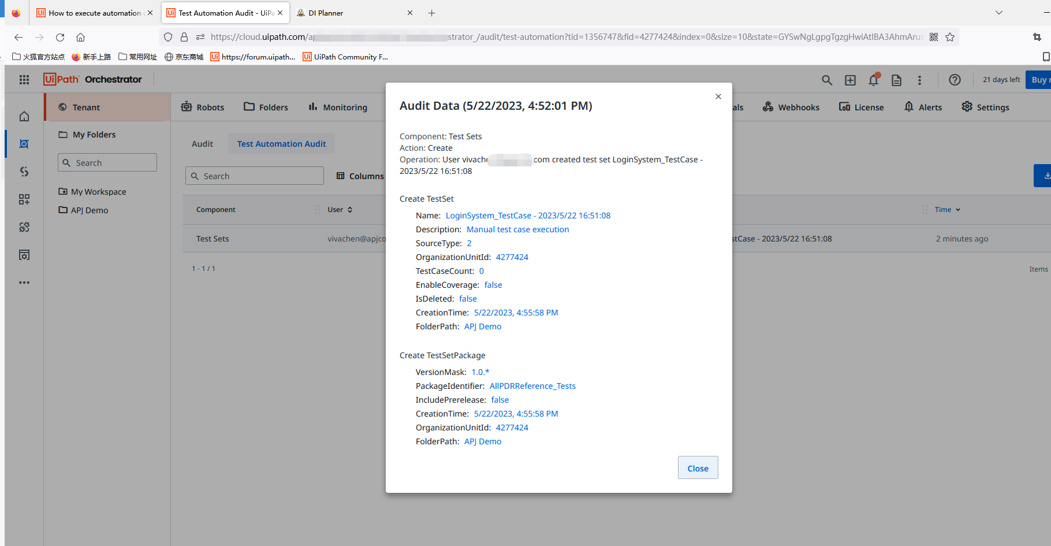The height and width of the screenshot is (546, 1051).
Task: Go back in browser history
Action: [x=18, y=37]
